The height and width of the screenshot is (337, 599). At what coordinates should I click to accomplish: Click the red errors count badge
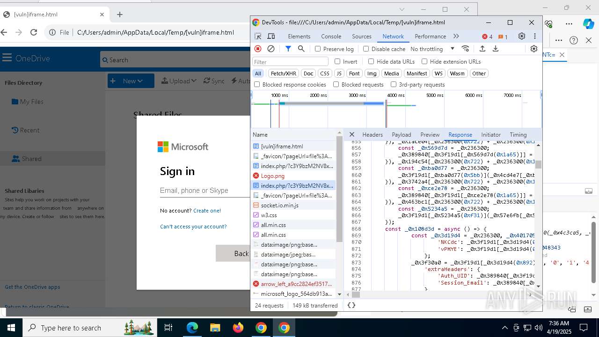[488, 37]
